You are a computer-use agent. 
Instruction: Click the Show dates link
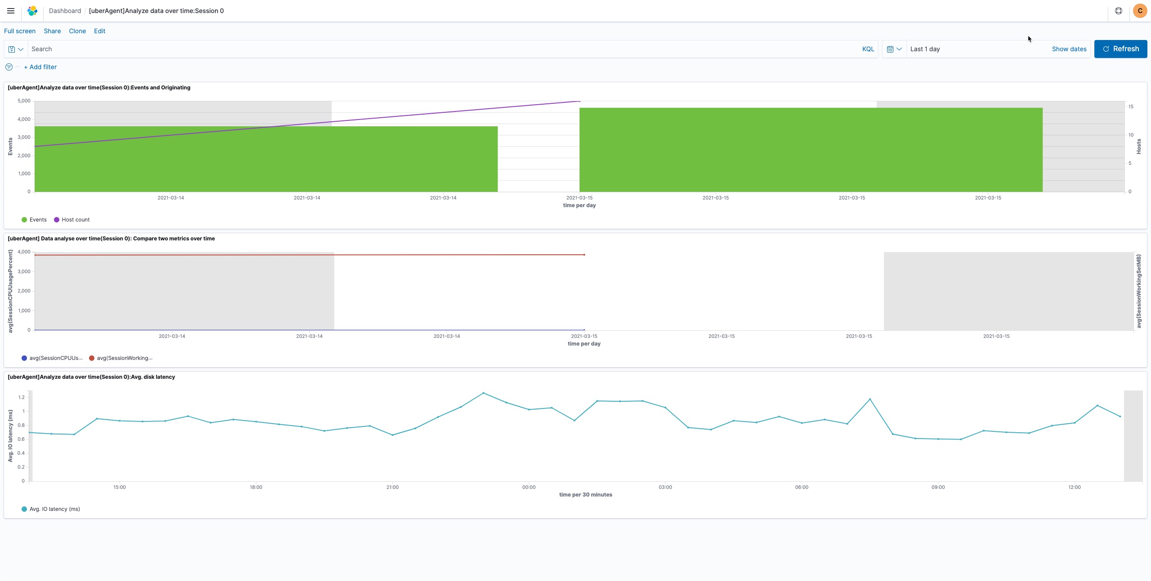(1069, 49)
